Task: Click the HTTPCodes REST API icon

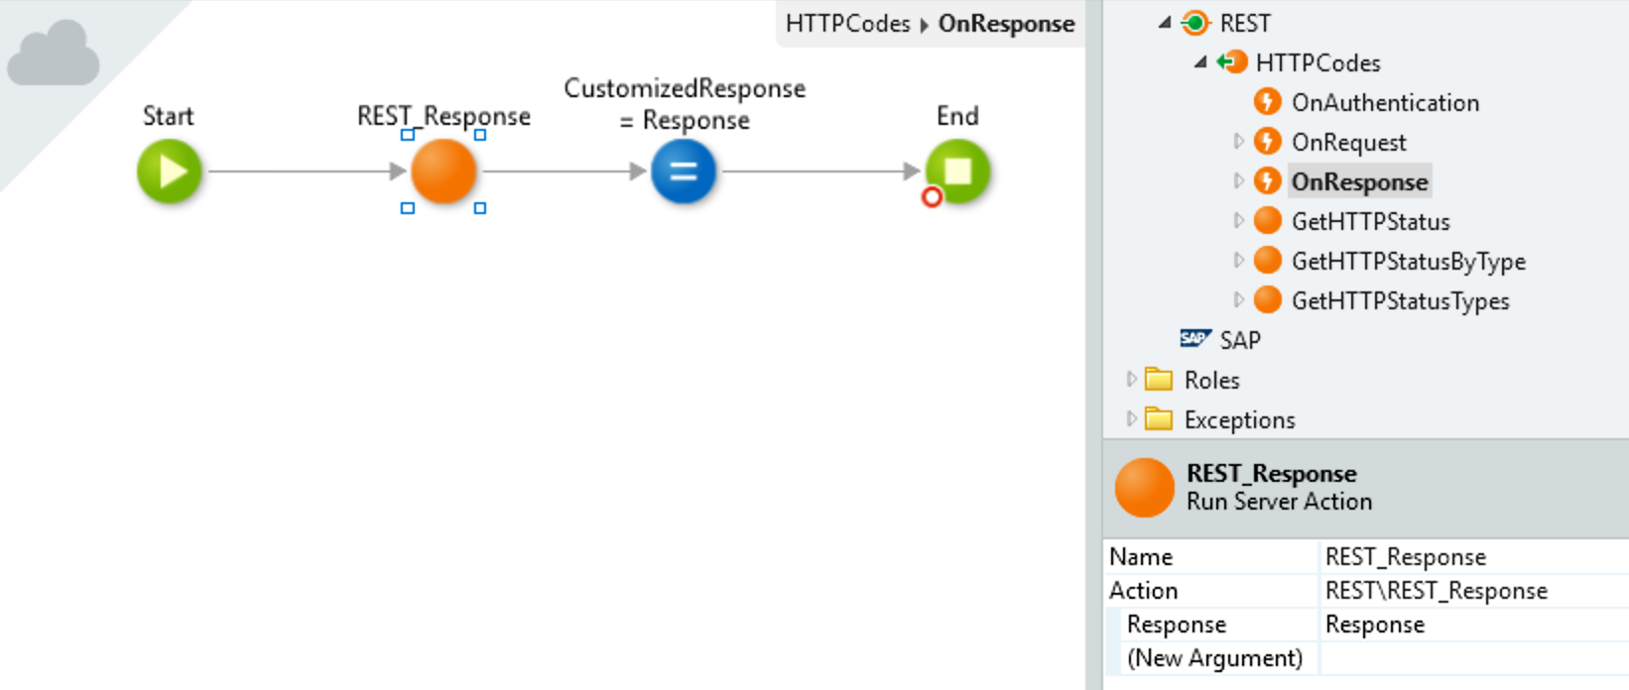Action: click(x=1232, y=62)
